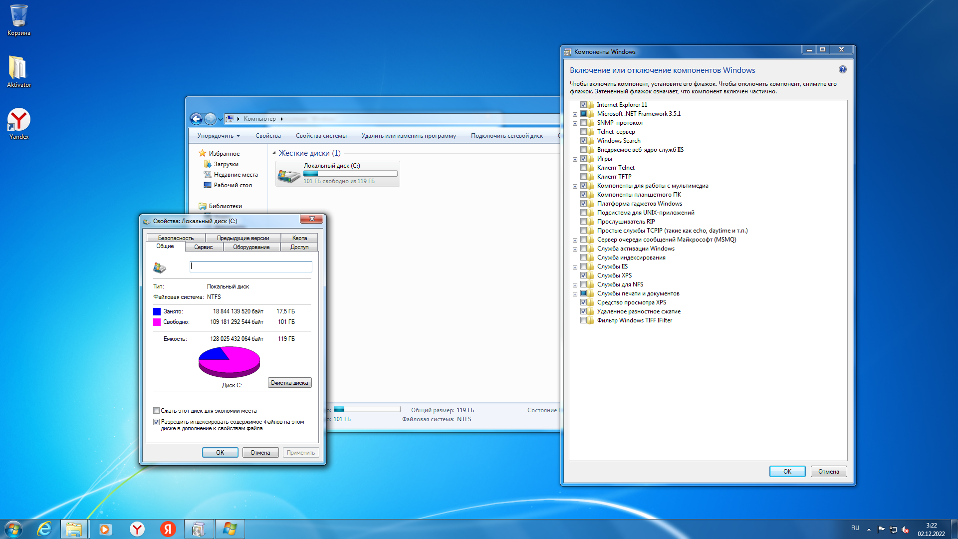Screen dimensions: 958x539
Task: Click the help question mark icon
Action: click(x=842, y=70)
